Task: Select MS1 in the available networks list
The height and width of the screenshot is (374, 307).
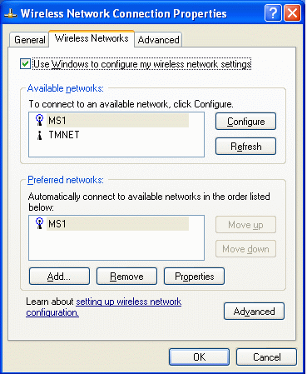Action: 117,121
